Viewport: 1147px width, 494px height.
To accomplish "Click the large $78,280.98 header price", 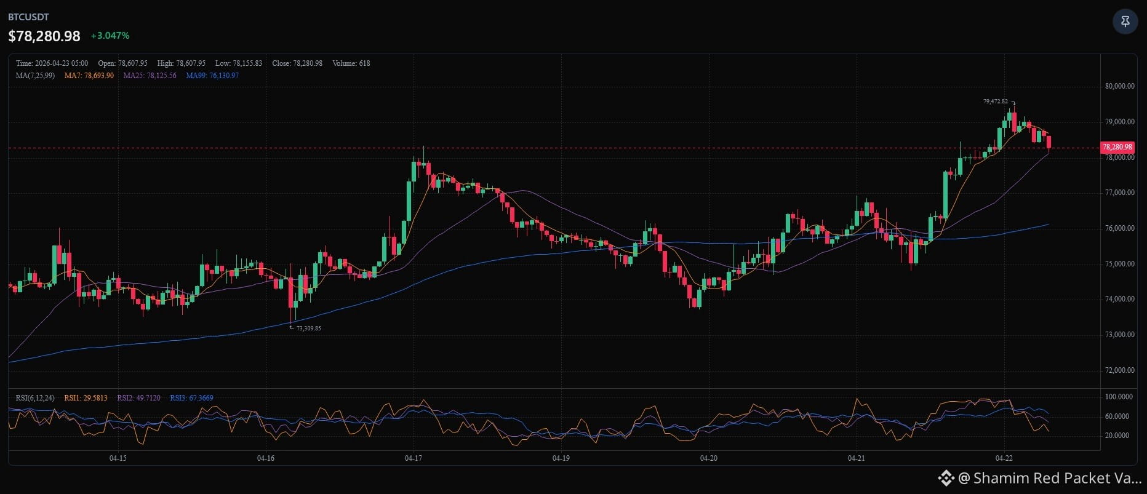I will [x=44, y=36].
